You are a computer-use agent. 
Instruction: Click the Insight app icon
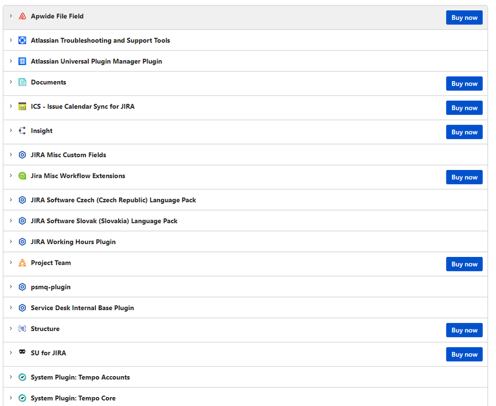[22, 131]
